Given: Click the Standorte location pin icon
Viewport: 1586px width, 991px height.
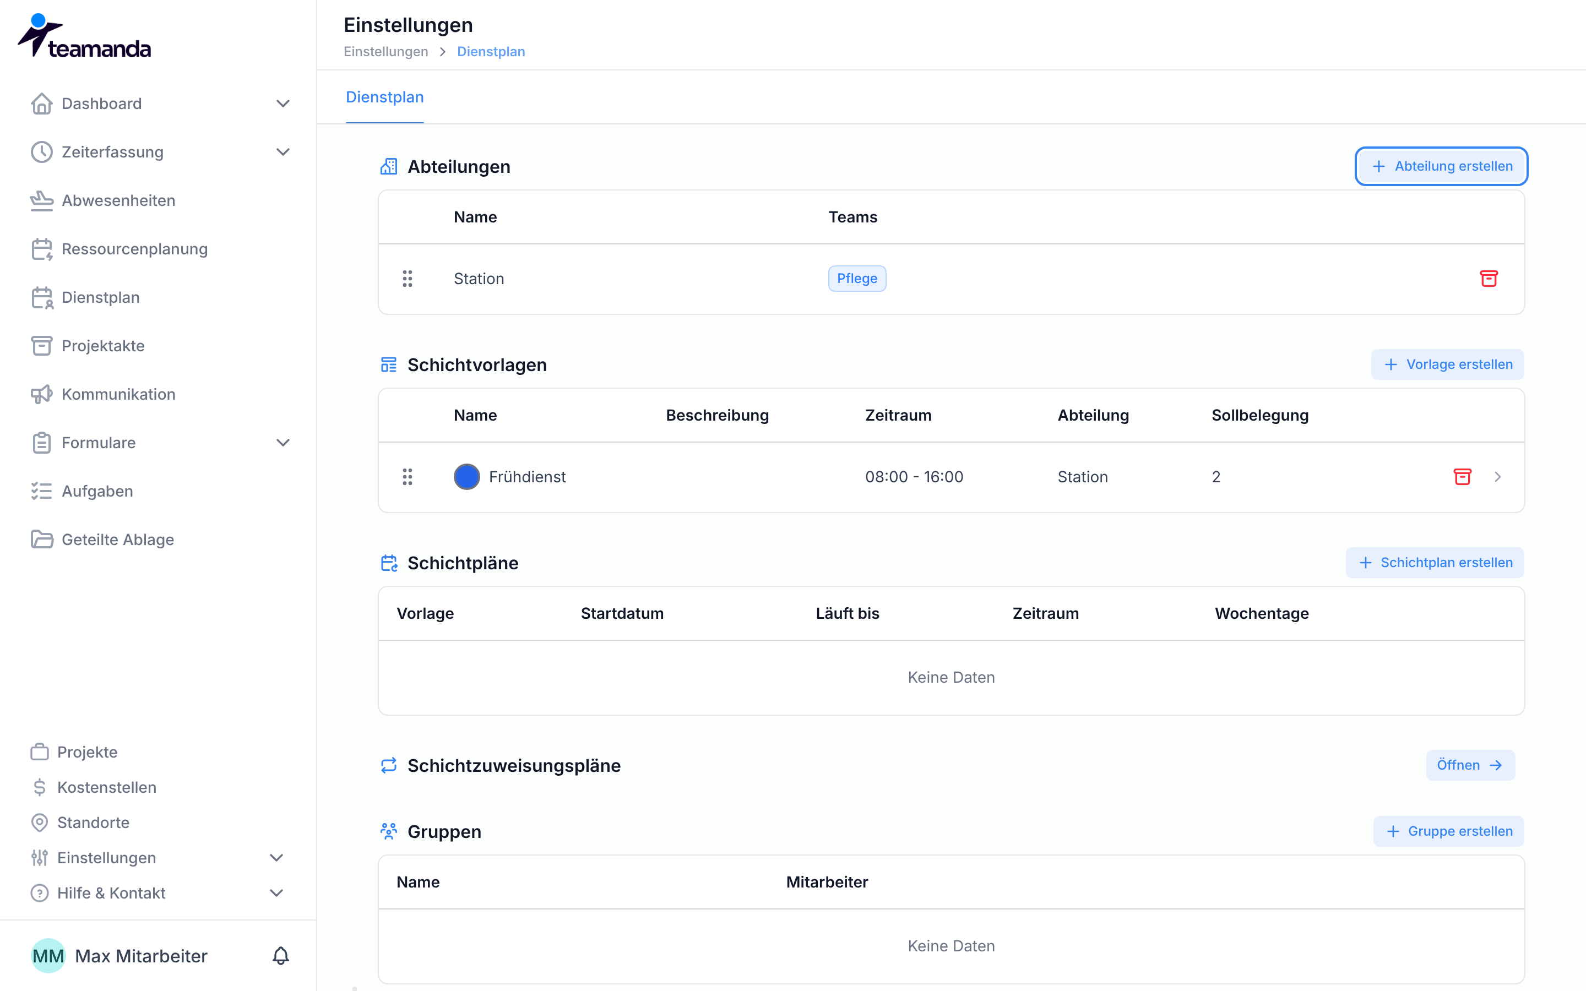Looking at the screenshot, I should [39, 823].
